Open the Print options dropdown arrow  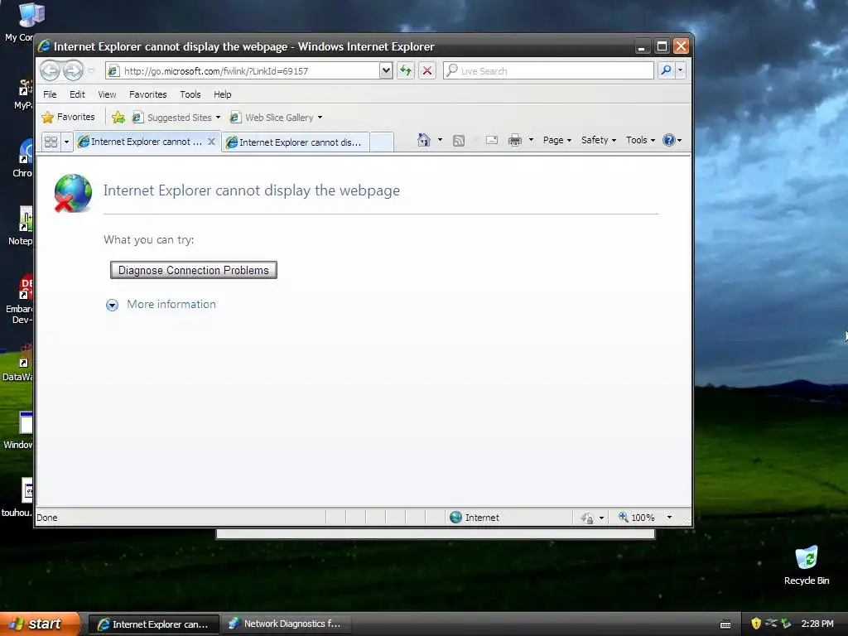point(531,140)
